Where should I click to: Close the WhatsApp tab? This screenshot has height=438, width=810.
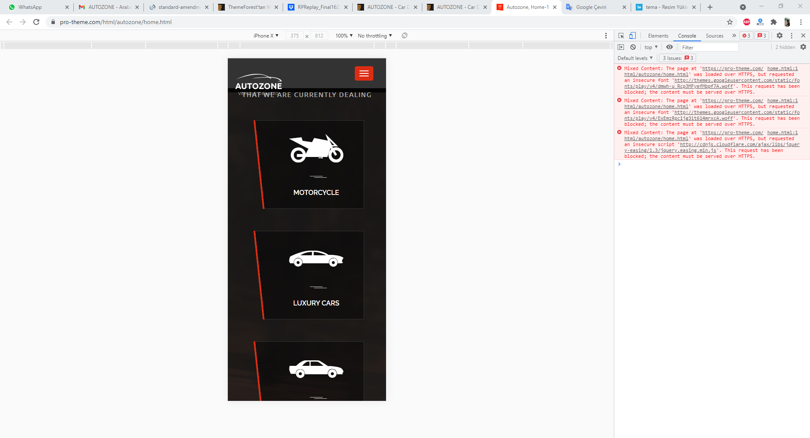67,7
